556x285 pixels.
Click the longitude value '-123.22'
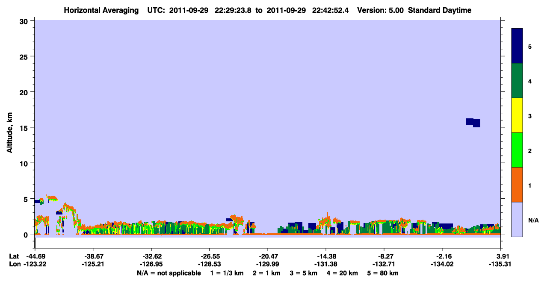point(35,264)
